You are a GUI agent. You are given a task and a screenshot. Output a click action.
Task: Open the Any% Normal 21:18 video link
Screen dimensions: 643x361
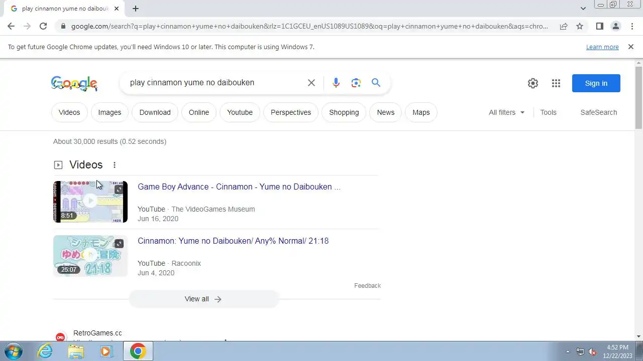point(233,241)
